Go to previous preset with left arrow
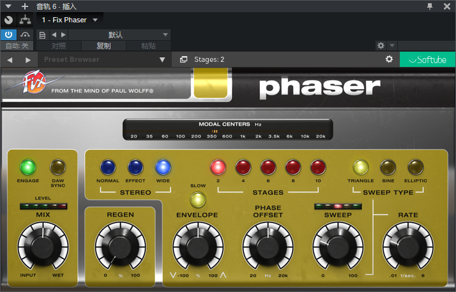Viewport: 456px width, 292px height. click(54, 35)
